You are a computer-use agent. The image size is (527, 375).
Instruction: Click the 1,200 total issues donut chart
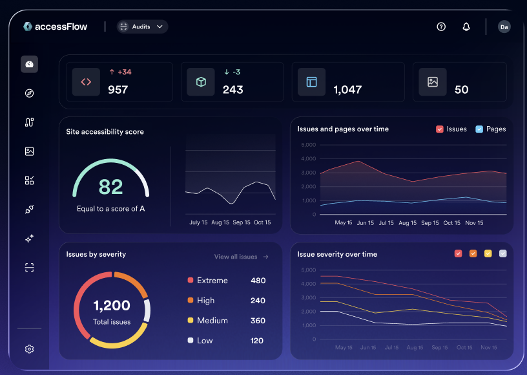pos(112,310)
